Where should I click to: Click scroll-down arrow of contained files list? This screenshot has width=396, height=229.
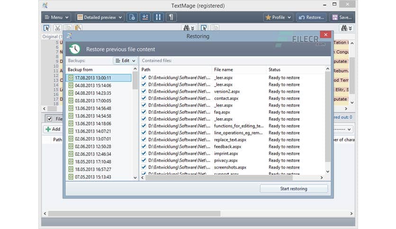[x=328, y=171]
